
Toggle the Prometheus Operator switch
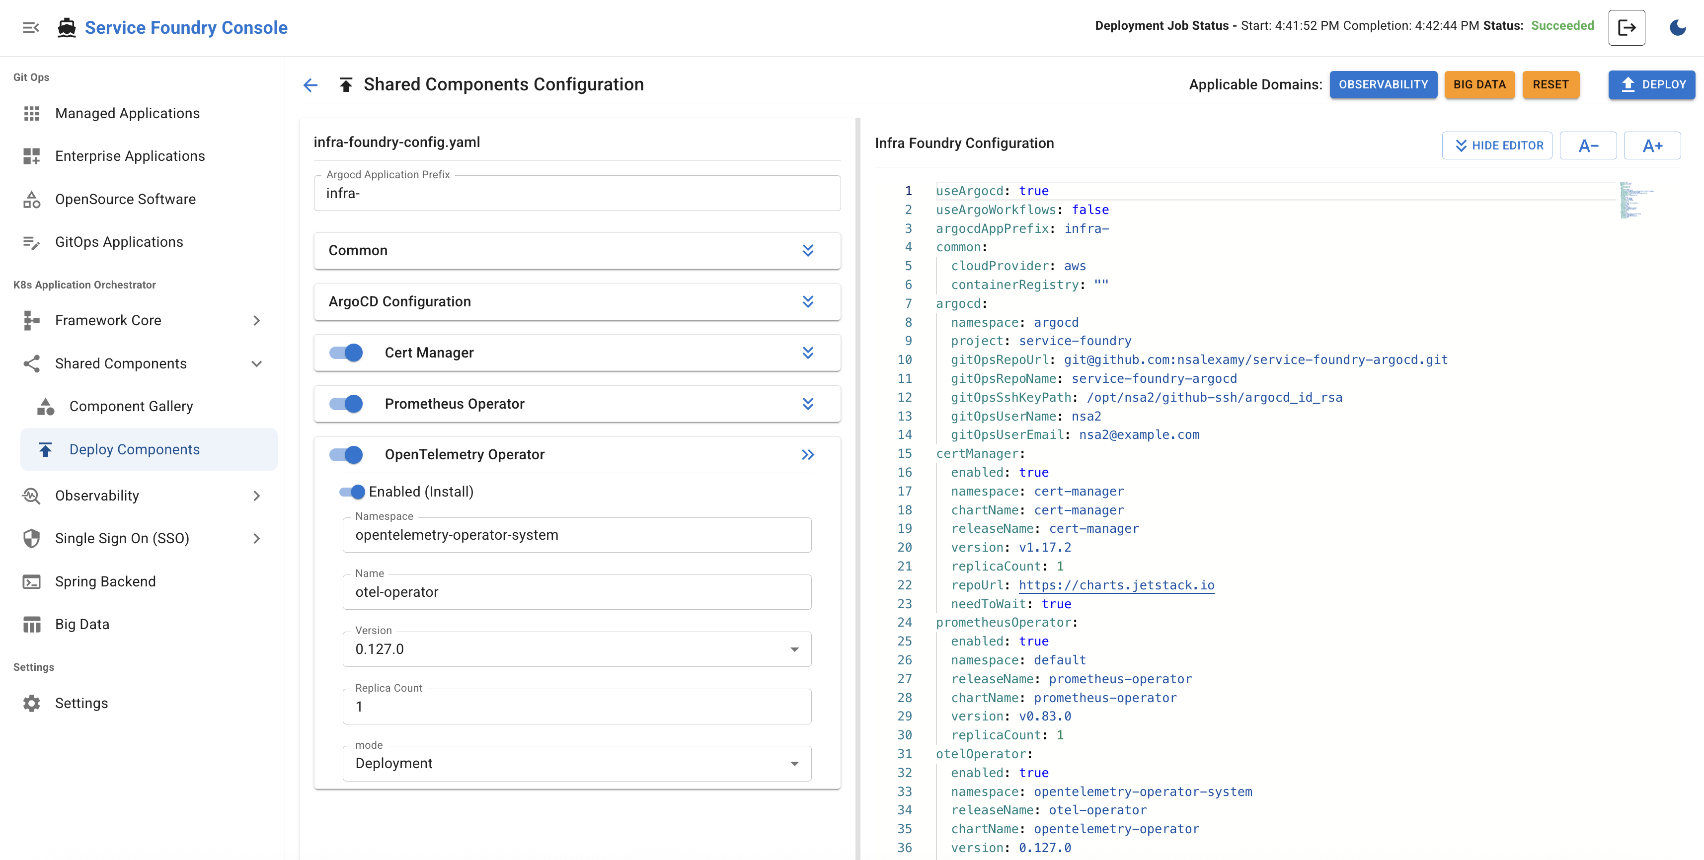point(347,404)
